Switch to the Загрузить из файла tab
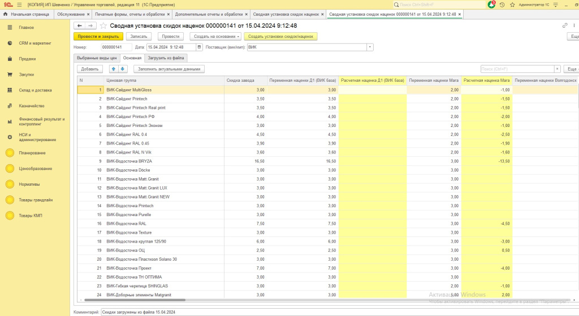Image resolution: width=579 pixels, height=316 pixels. point(166,58)
